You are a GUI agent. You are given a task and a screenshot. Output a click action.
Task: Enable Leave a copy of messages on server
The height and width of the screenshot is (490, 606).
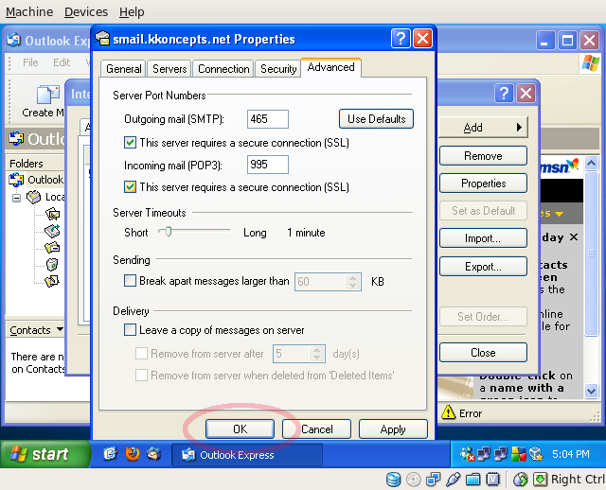[130, 330]
